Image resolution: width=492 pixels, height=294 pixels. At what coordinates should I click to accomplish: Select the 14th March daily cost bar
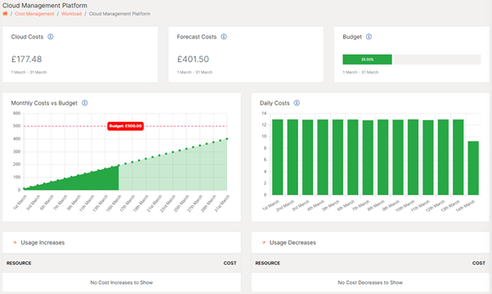click(x=473, y=168)
